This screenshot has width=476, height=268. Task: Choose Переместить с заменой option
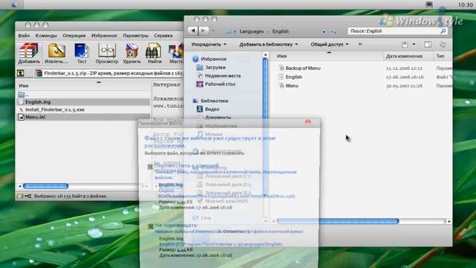coord(187,165)
